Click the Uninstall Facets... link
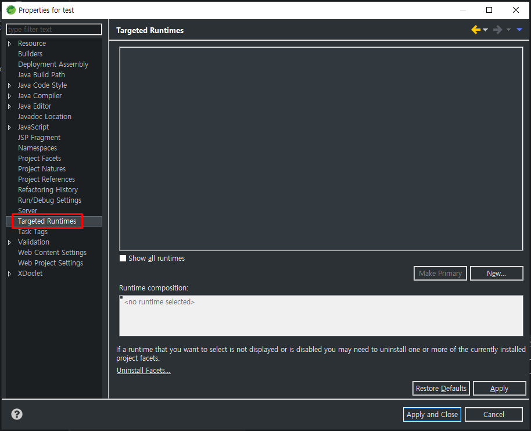 [143, 371]
